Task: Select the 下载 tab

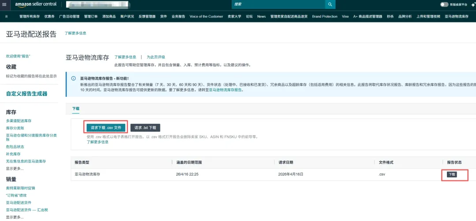Action: point(76,109)
